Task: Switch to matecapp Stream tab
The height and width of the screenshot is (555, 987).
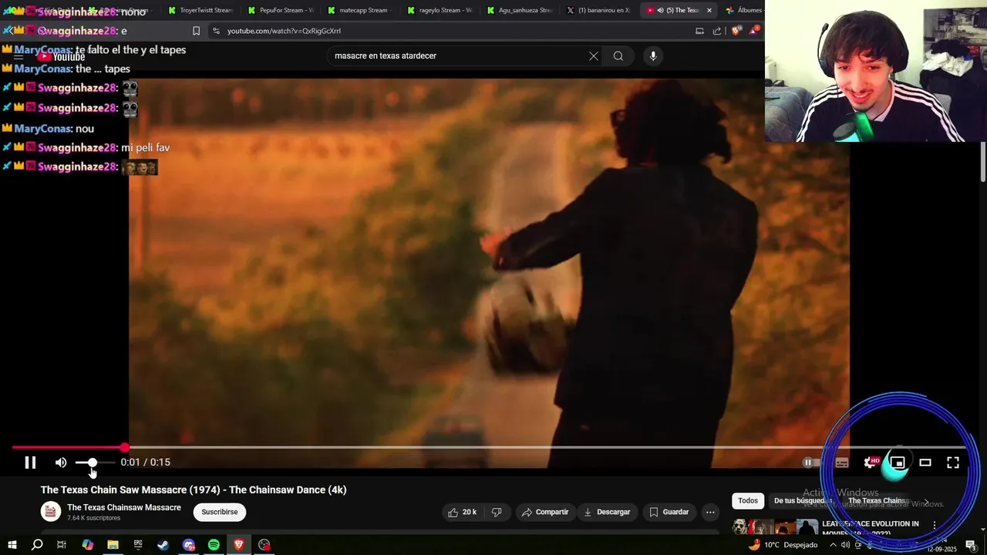Action: click(359, 10)
